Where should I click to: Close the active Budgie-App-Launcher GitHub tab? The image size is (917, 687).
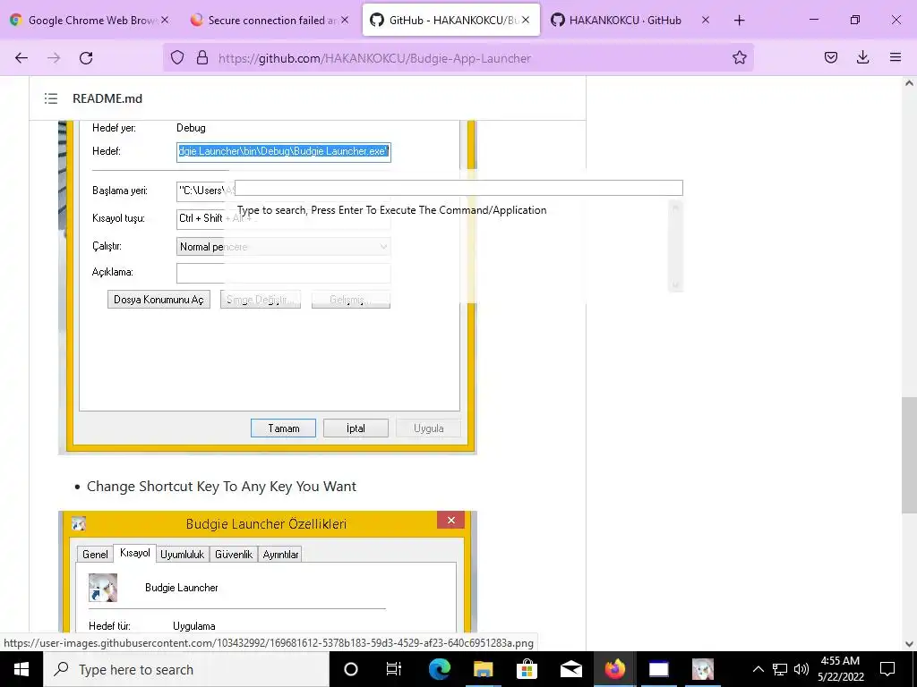526,20
